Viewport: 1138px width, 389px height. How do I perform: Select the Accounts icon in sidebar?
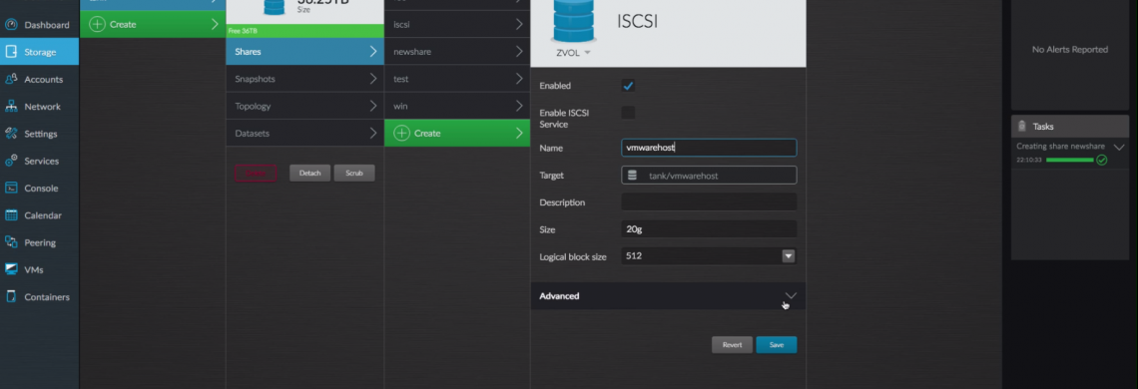coord(11,79)
